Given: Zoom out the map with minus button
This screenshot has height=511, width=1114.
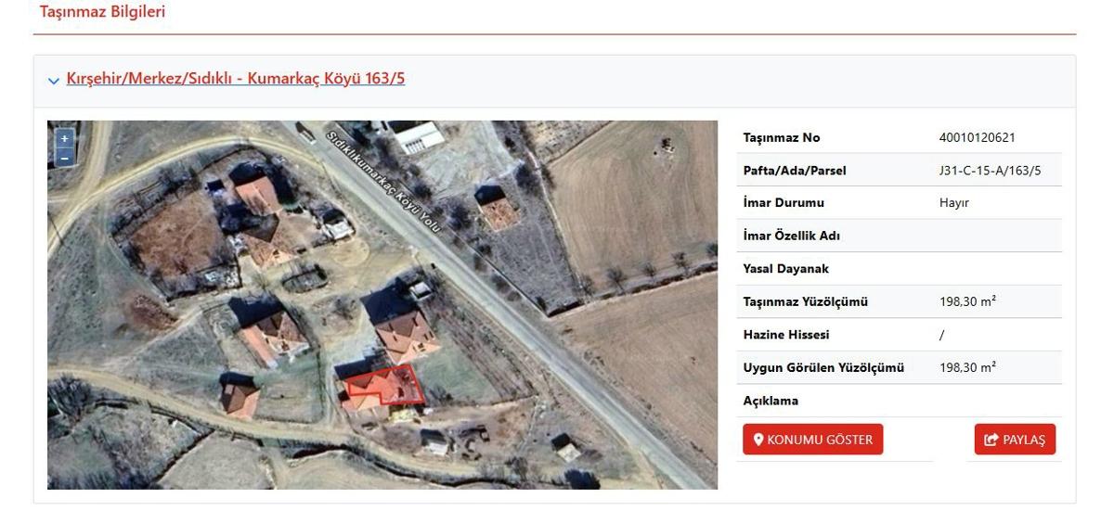Looking at the screenshot, I should 64,158.
